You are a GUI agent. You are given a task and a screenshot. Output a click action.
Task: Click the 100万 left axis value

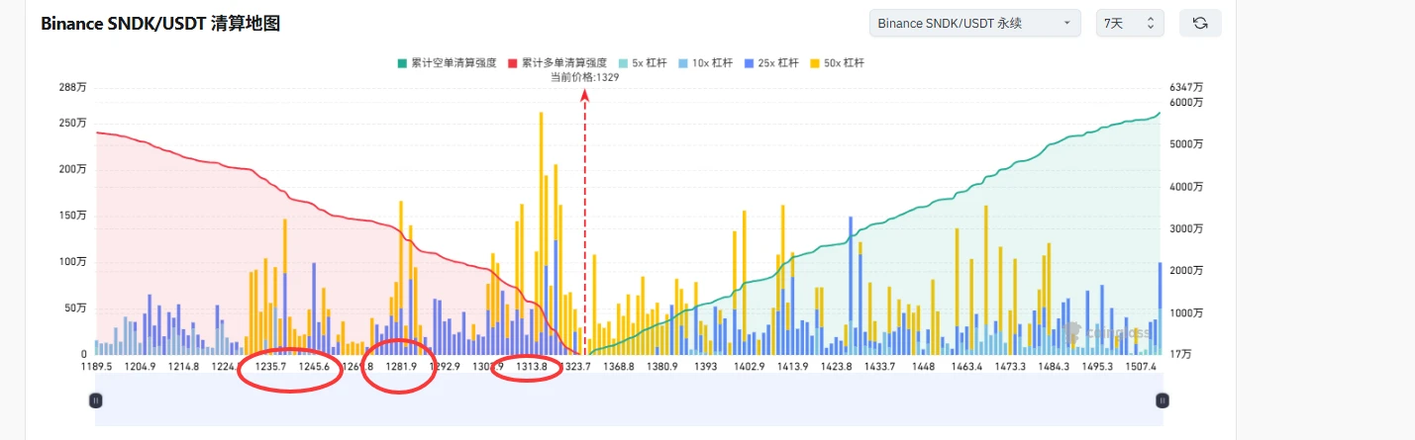click(73, 262)
